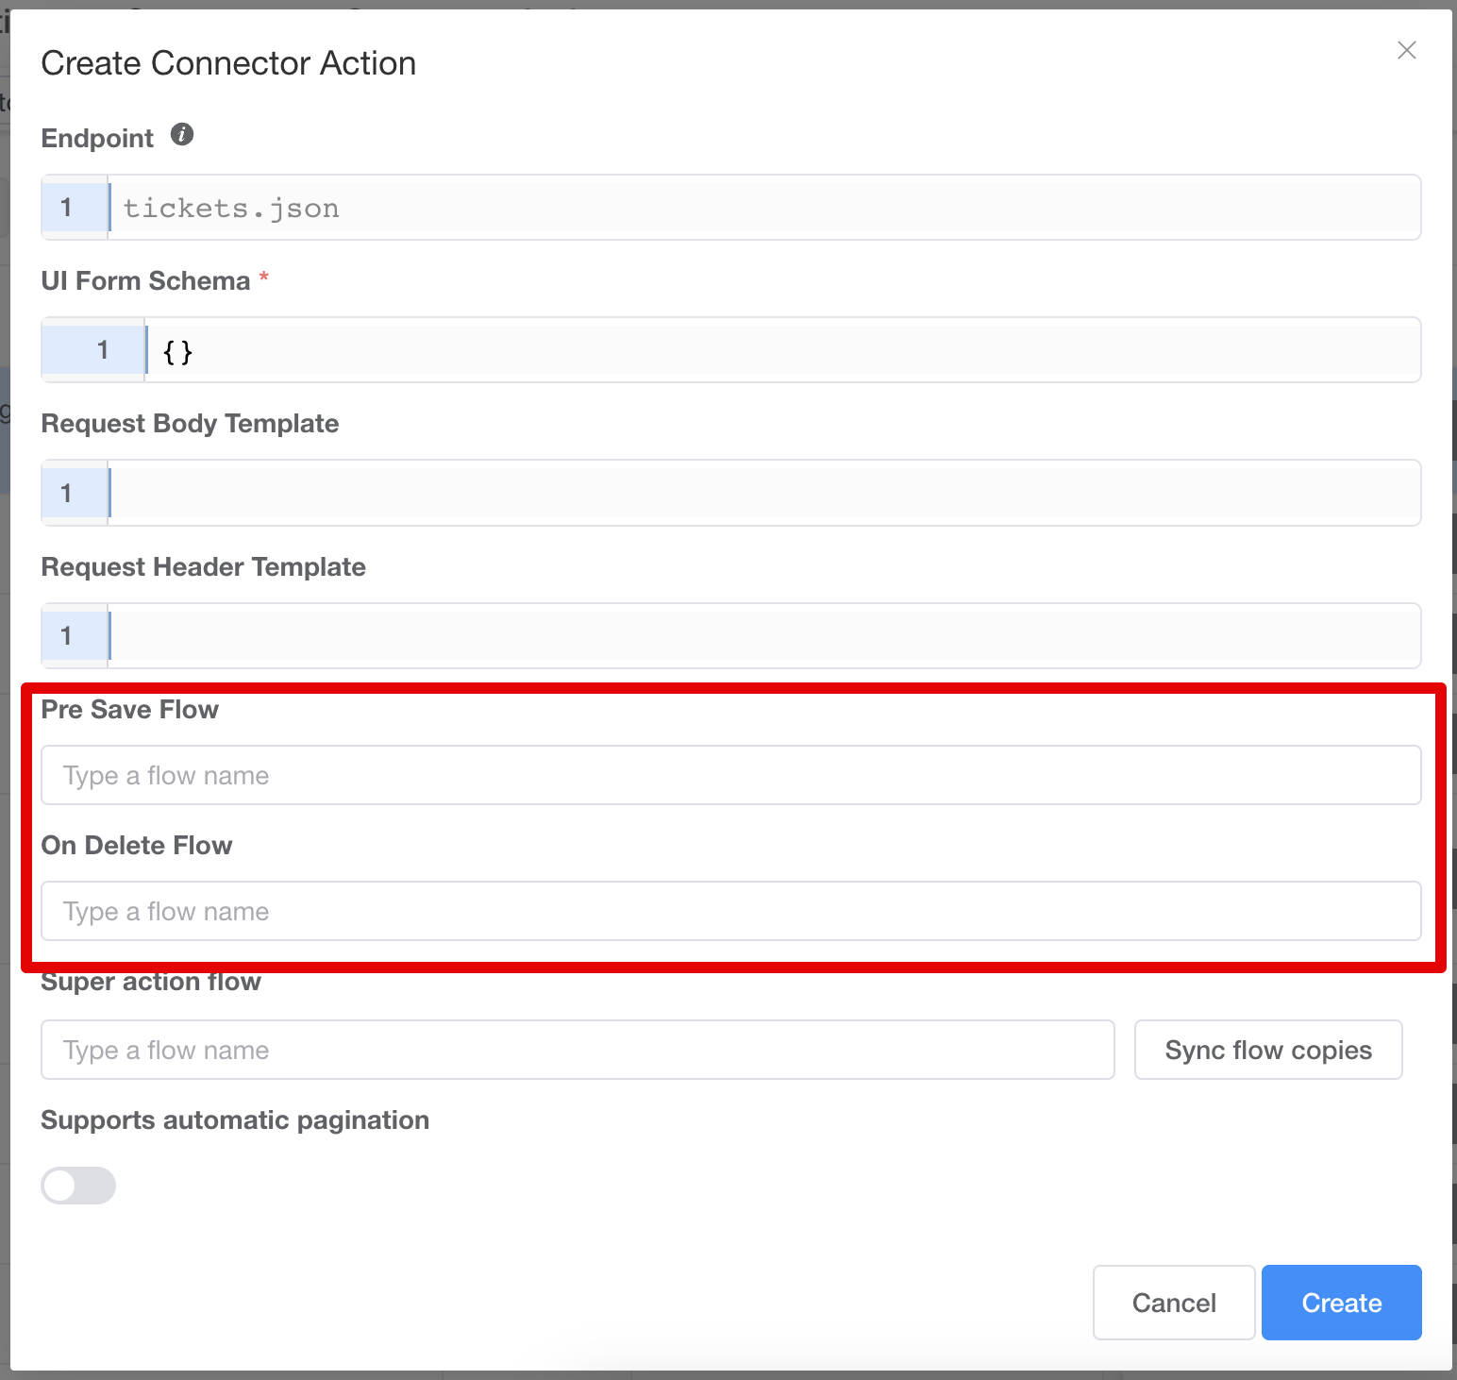The width and height of the screenshot is (1457, 1380).
Task: Click line 1 gutter of Request Body Template
Action: pyautogui.click(x=67, y=493)
